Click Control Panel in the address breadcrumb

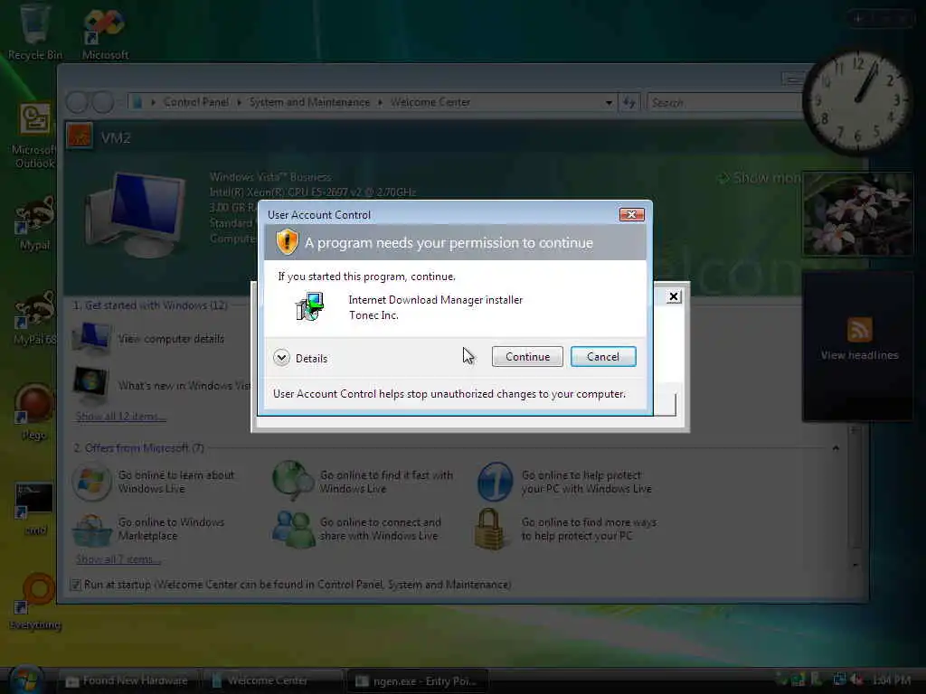[x=195, y=102]
